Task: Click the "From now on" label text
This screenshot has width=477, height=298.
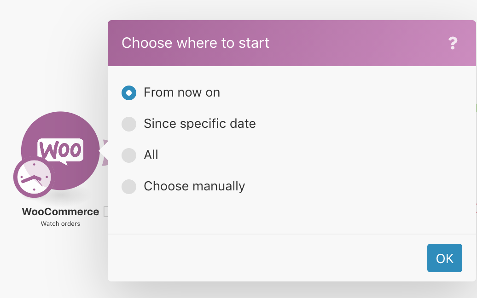Action: 182,92
